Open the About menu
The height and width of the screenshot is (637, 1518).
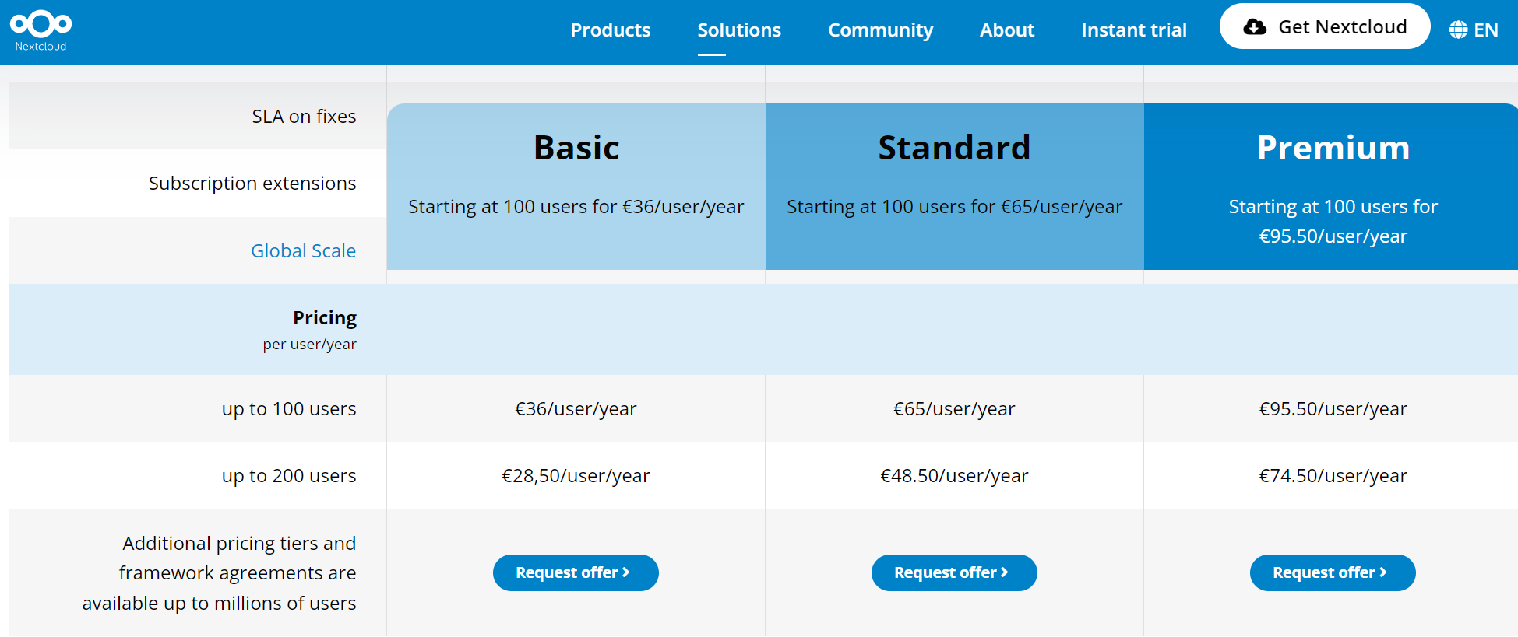coord(1006,30)
